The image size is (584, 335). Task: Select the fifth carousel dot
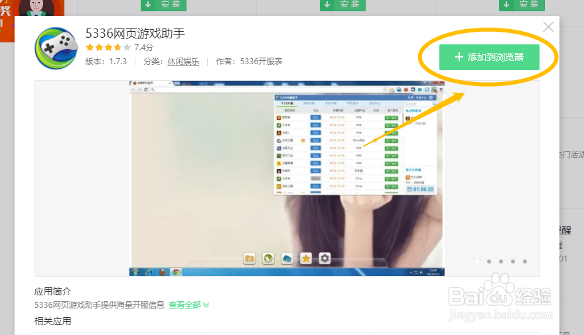pyautogui.click(x=525, y=262)
